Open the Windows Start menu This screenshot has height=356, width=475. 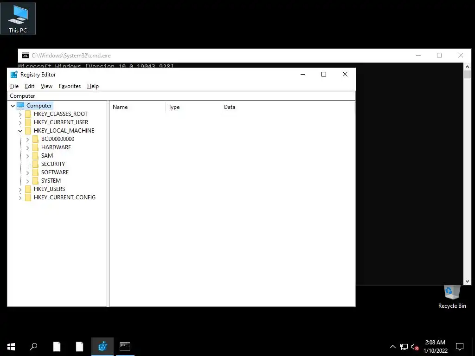click(11, 347)
